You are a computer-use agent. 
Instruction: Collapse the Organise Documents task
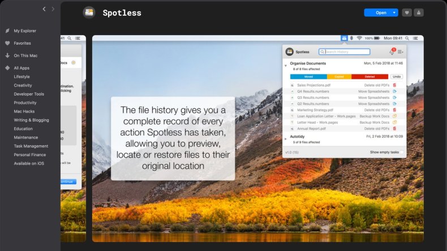286,66
